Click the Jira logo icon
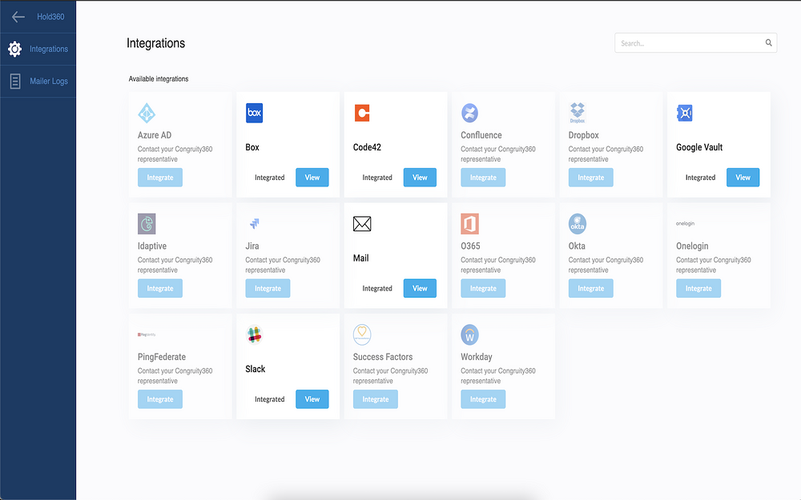The height and width of the screenshot is (500, 801). (x=255, y=223)
